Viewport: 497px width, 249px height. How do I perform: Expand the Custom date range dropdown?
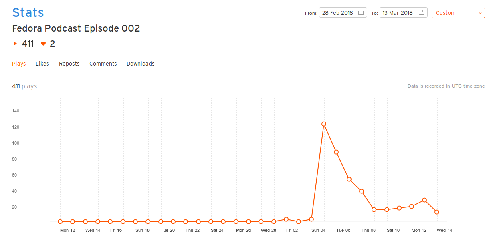[x=458, y=13]
